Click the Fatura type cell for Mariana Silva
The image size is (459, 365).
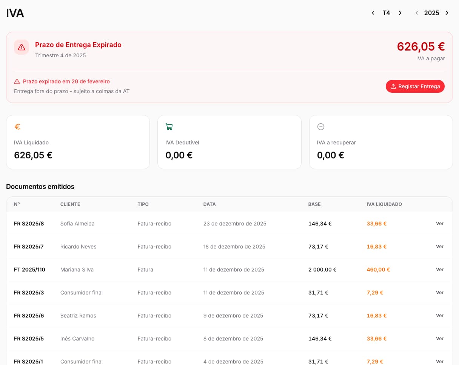point(145,270)
